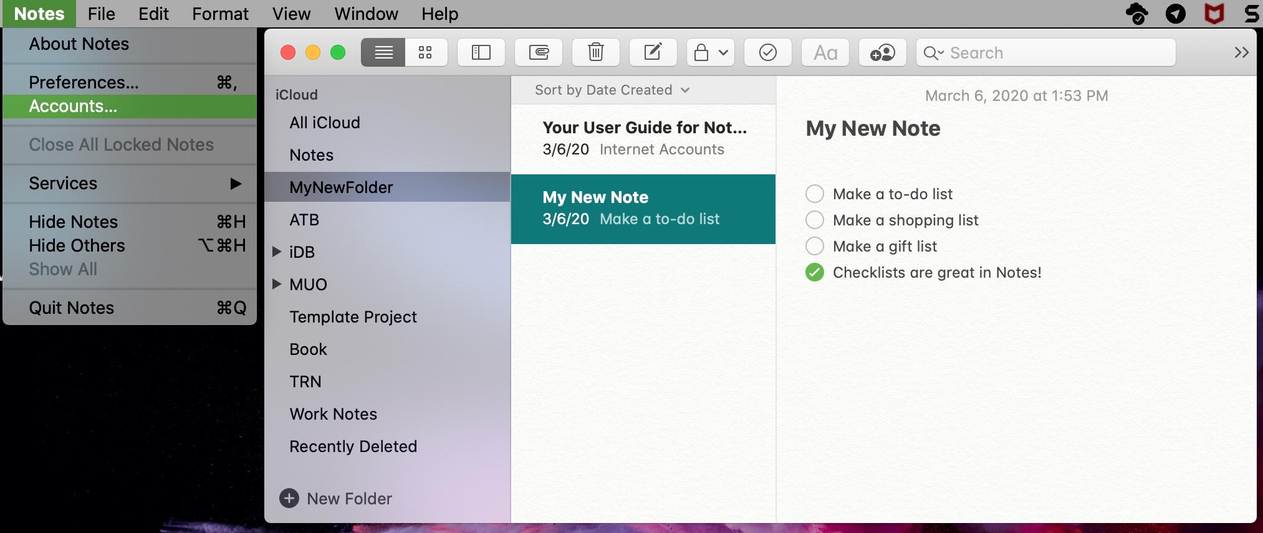Choose About Notes menu item

coord(130,44)
